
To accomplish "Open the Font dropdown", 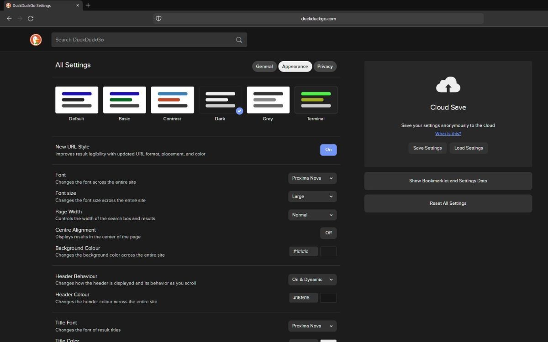I will click(x=312, y=178).
